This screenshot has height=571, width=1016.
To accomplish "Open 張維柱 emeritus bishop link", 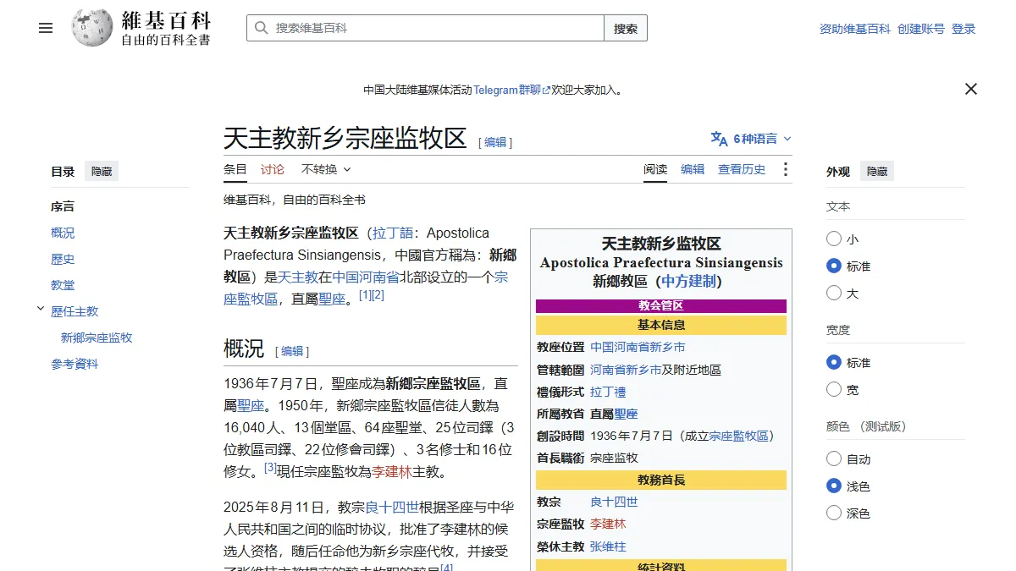I will tap(608, 546).
